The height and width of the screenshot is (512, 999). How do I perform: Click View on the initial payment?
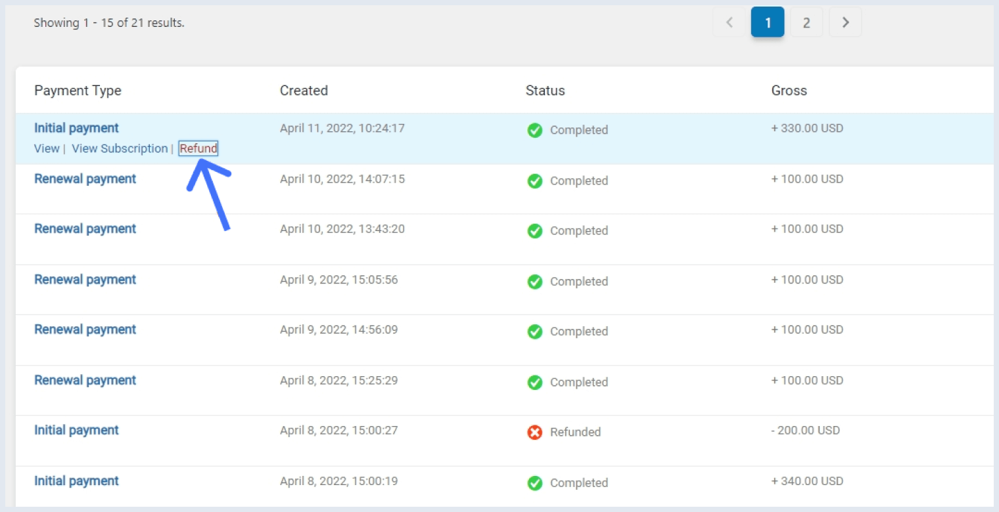pyautogui.click(x=46, y=148)
